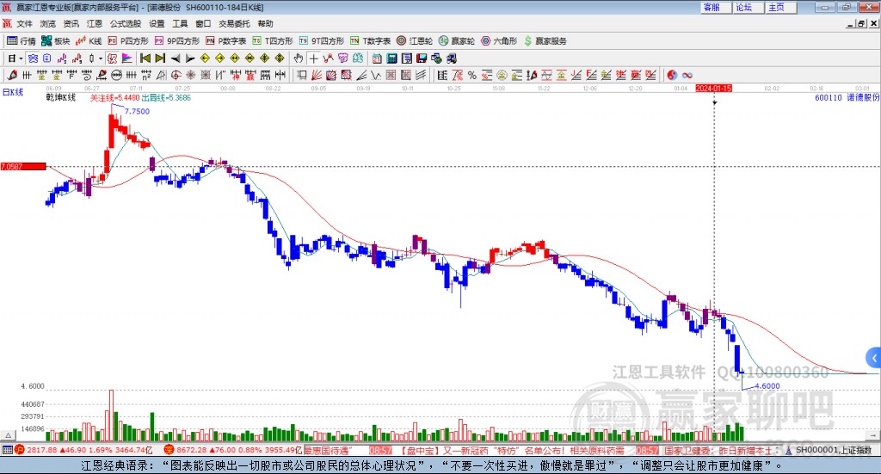
Task: Open the 9T四方形 tool
Action: click(322, 41)
